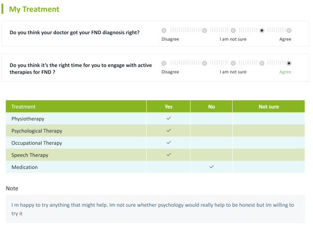
Task: Select Disagree for the FND diagnosis question
Action: [165, 30]
